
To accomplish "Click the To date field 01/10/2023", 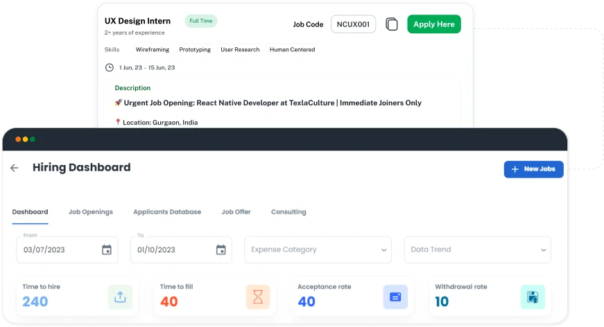I will [182, 249].
